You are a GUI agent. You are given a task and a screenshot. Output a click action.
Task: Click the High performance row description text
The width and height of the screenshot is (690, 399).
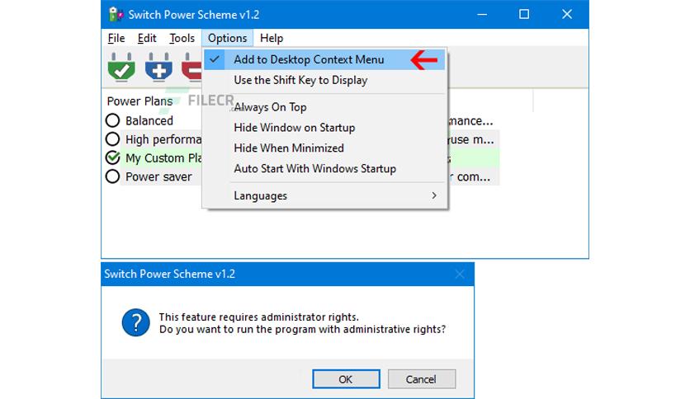[x=470, y=139]
